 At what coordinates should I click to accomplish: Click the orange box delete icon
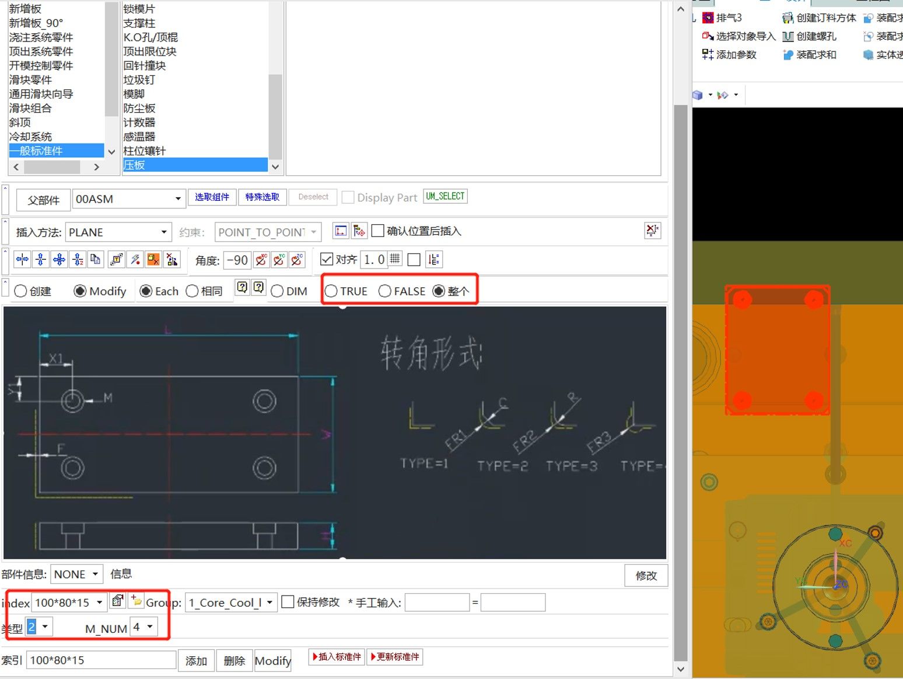(x=153, y=259)
